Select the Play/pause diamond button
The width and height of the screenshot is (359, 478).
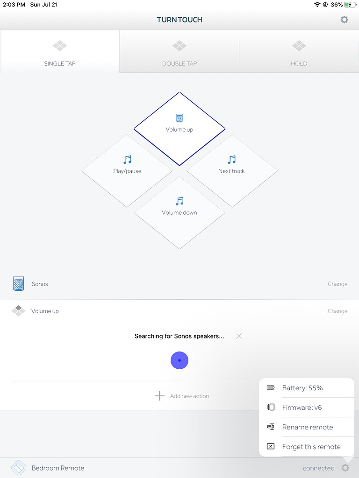(x=127, y=171)
